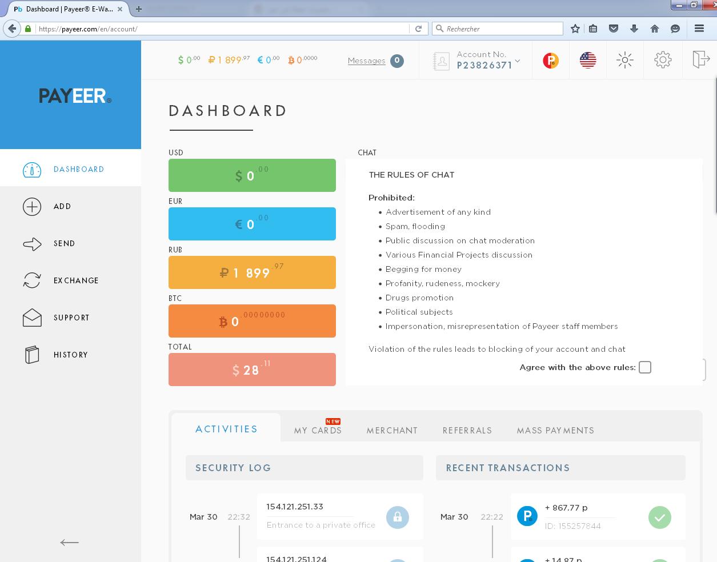Log out using the door exit icon
717x562 pixels.
[700, 59]
